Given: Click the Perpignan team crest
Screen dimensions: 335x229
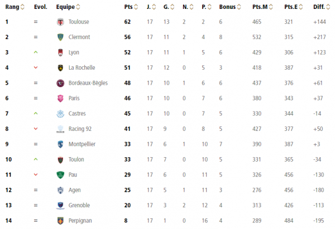Looking at the screenshot, I should [60, 221].
